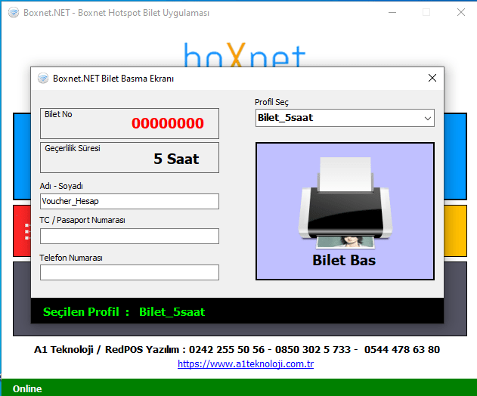Minimize the Boxnet.NET main window

coord(392,13)
